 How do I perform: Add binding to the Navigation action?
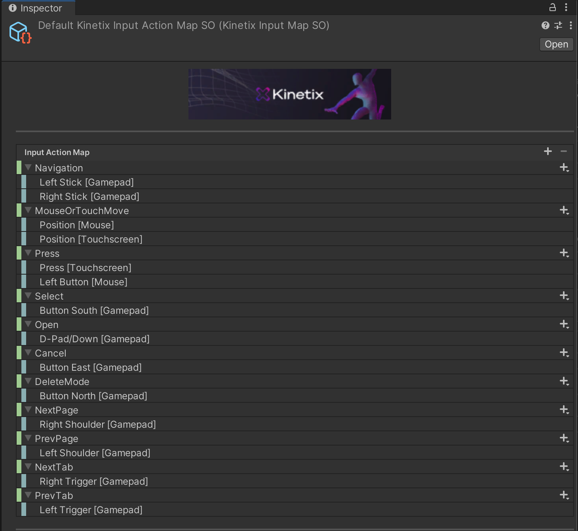pos(564,168)
